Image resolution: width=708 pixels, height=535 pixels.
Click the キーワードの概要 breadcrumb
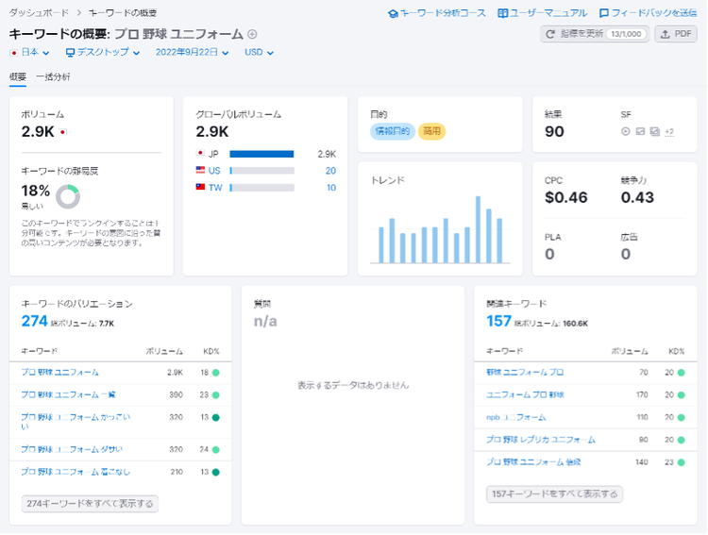(x=123, y=13)
